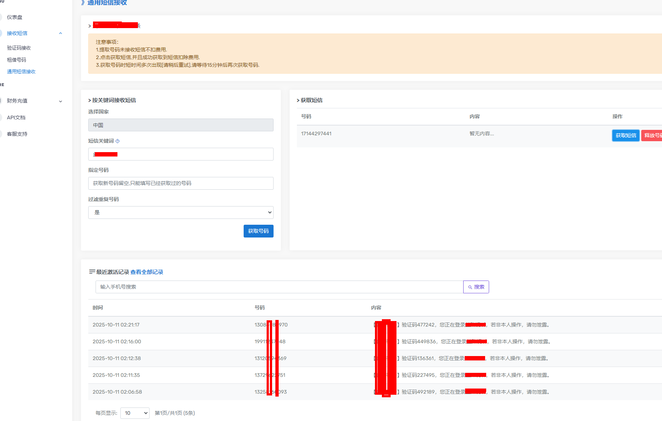
Task: Click the list icon before 最近激活记录
Action: (x=92, y=272)
